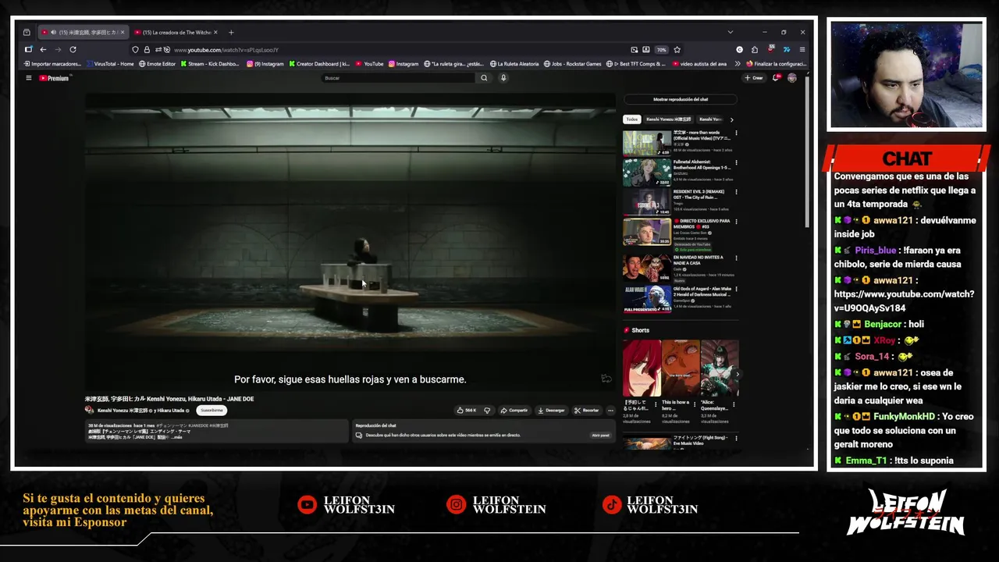
Task: Open the Jobs - Rockstar Games bookmark
Action: (572, 64)
